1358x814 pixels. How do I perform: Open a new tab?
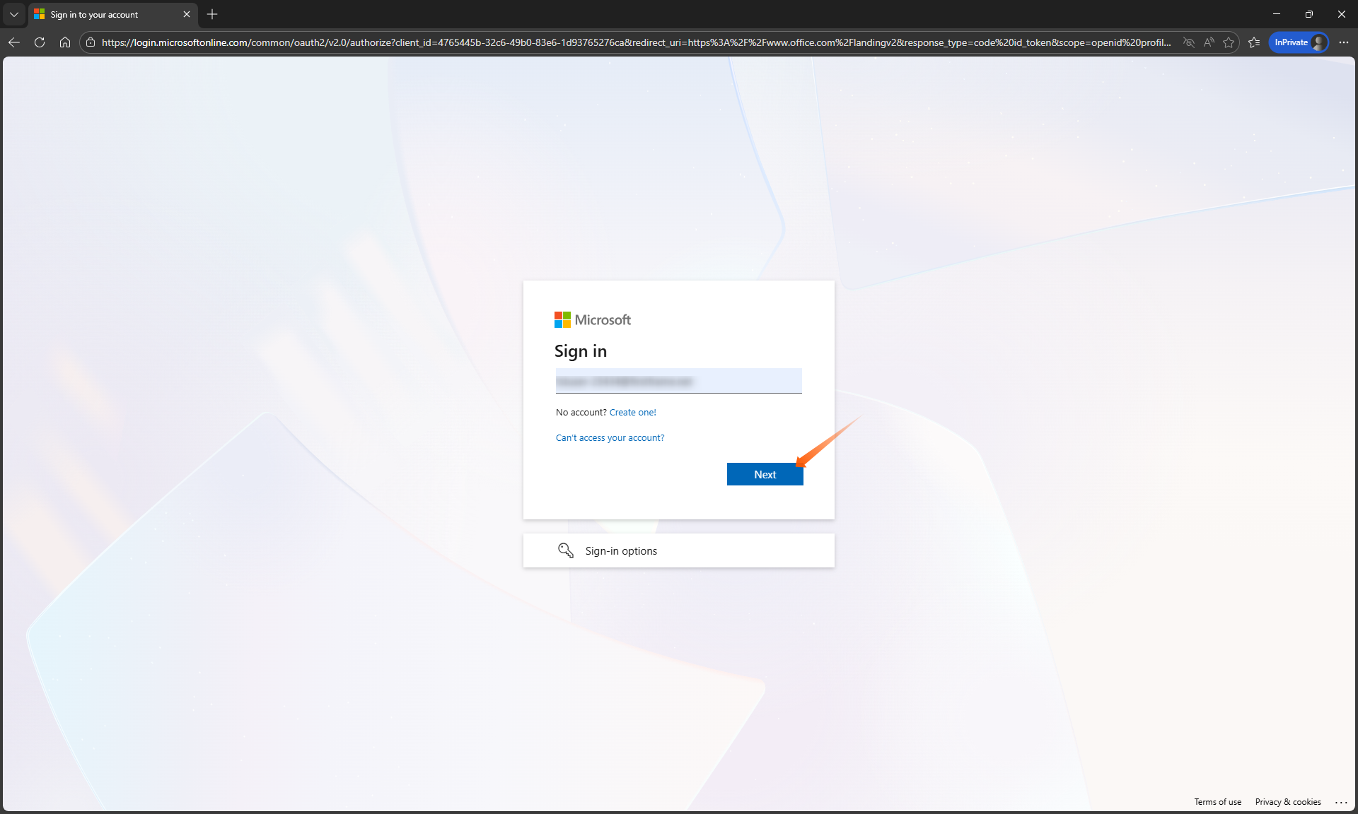212,14
